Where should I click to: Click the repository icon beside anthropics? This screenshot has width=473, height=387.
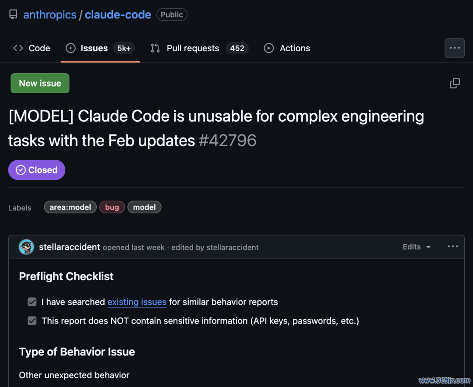coord(13,14)
